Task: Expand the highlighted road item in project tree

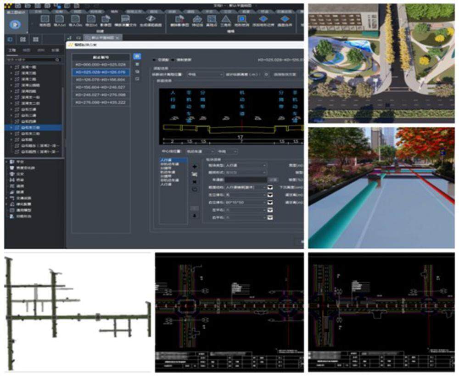Action: [x=11, y=127]
